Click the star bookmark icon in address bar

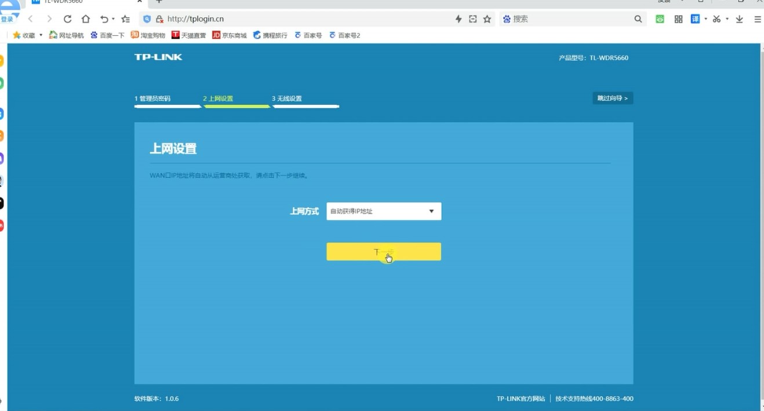(487, 19)
